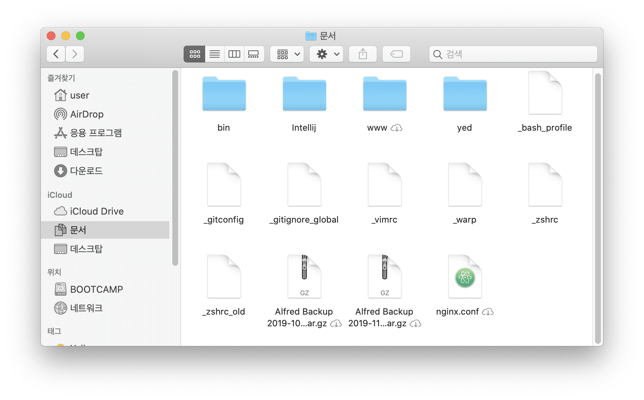Select Alfred Backup 2019-11 gz archive icon
The height and width of the screenshot is (400, 644).
385,277
